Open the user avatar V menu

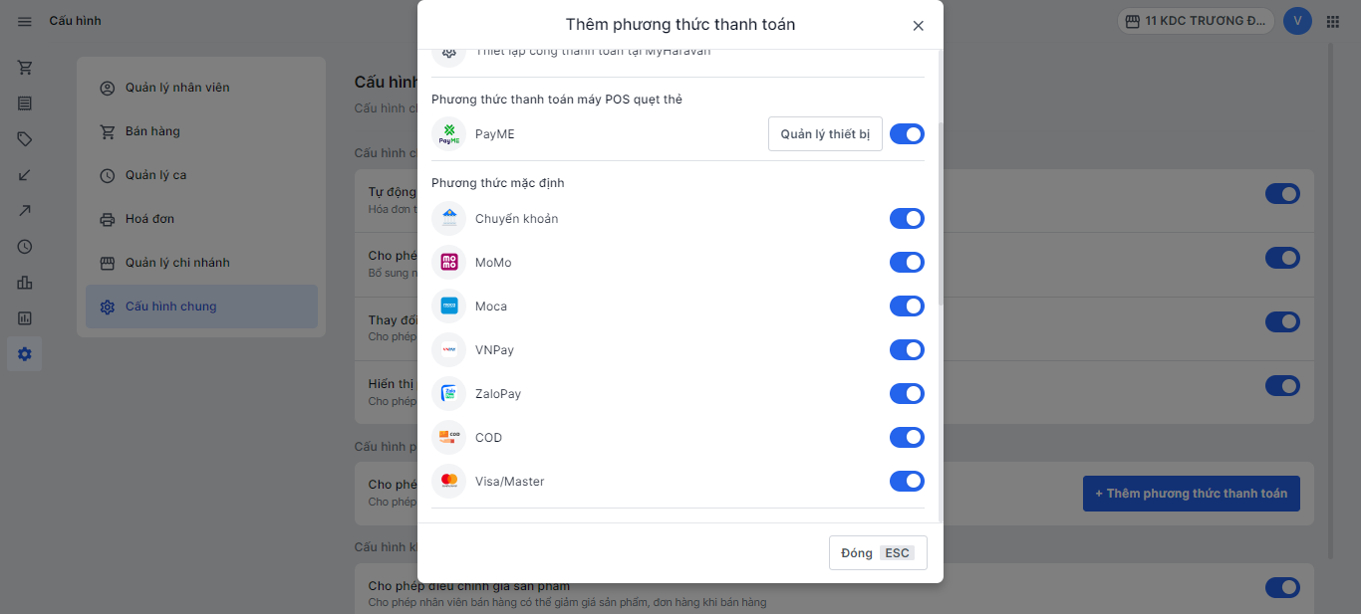[1297, 21]
